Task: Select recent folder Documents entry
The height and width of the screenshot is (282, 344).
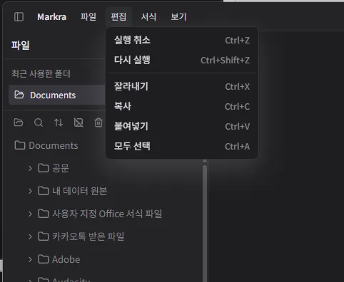Action: pos(57,95)
